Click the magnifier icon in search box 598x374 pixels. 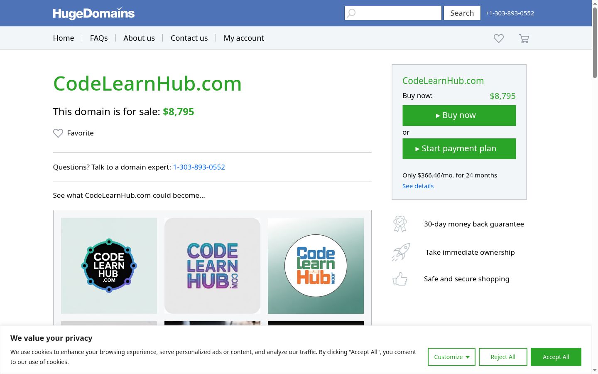351,13
